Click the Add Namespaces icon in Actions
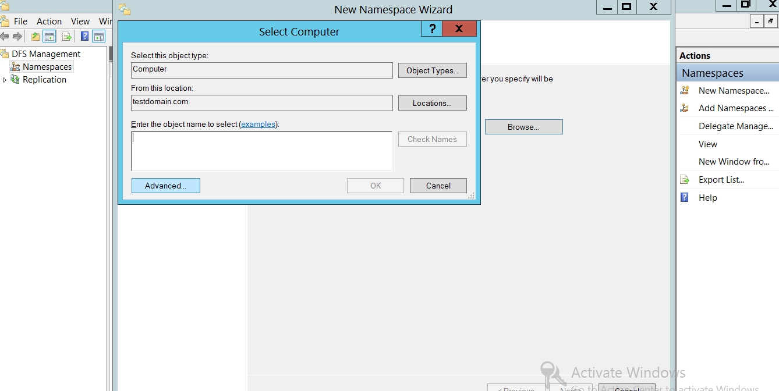 pos(685,108)
